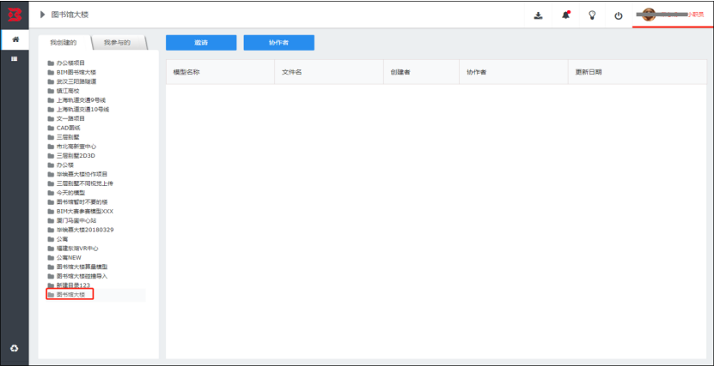This screenshot has height=366, width=714.
Task: Click the 图书馆大楼 breadcrumb title
Action: point(70,15)
